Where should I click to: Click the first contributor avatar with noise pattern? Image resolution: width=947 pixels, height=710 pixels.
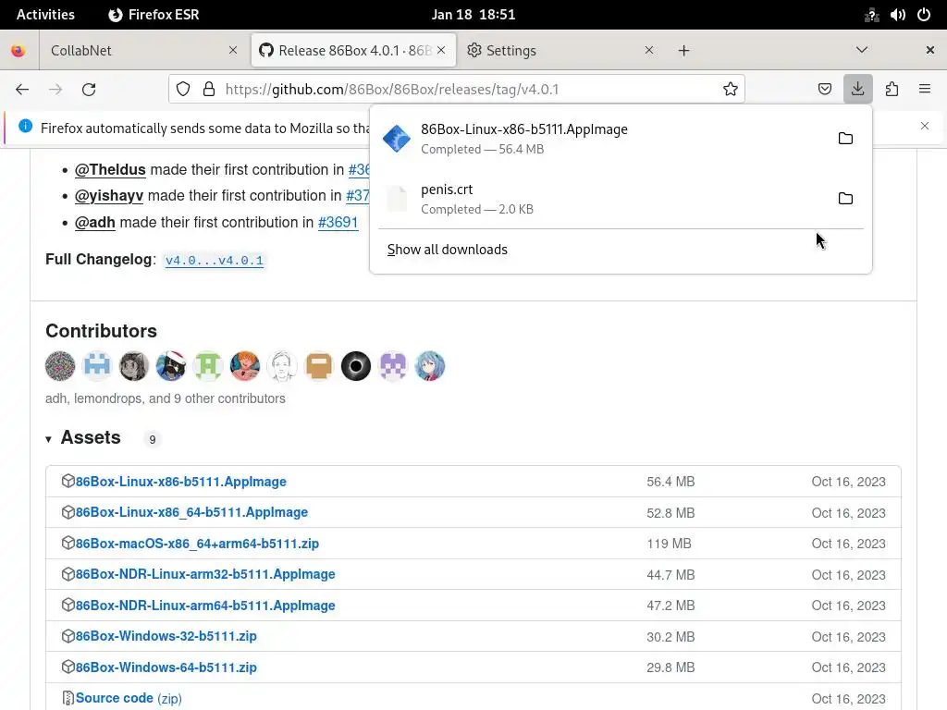click(x=60, y=366)
